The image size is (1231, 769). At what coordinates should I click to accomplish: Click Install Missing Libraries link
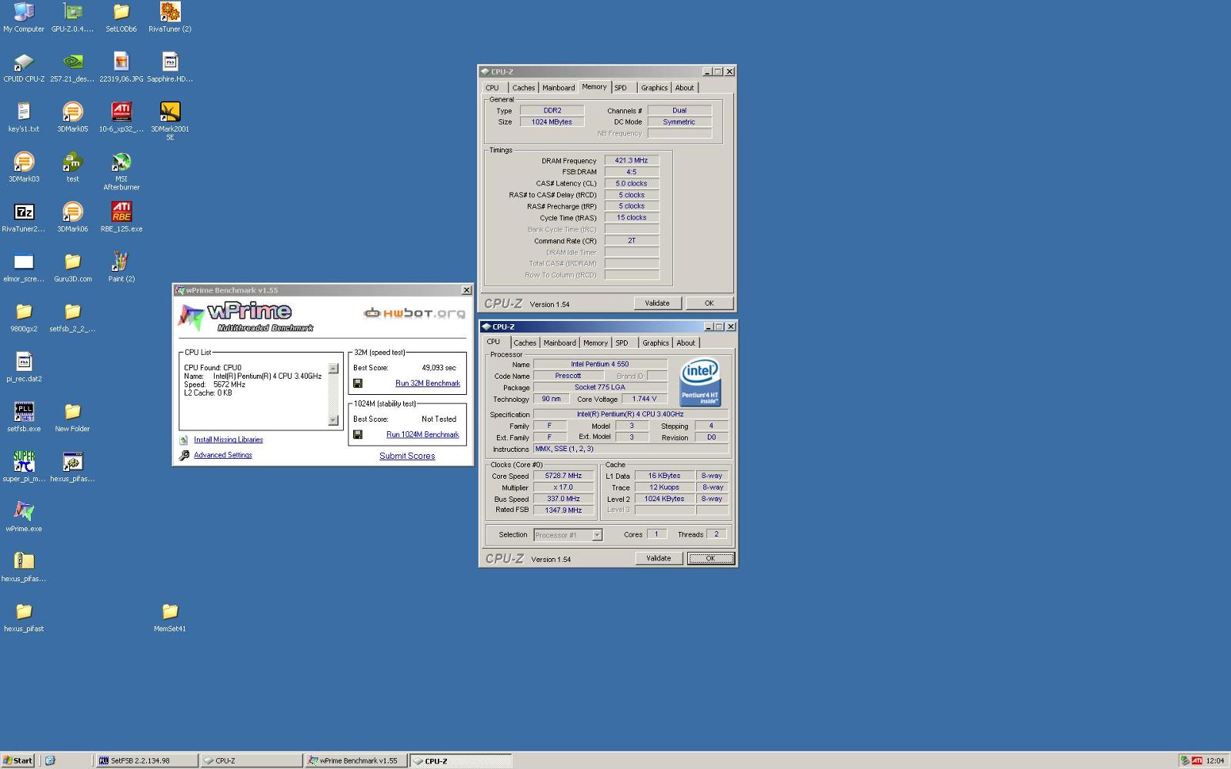pyautogui.click(x=229, y=440)
